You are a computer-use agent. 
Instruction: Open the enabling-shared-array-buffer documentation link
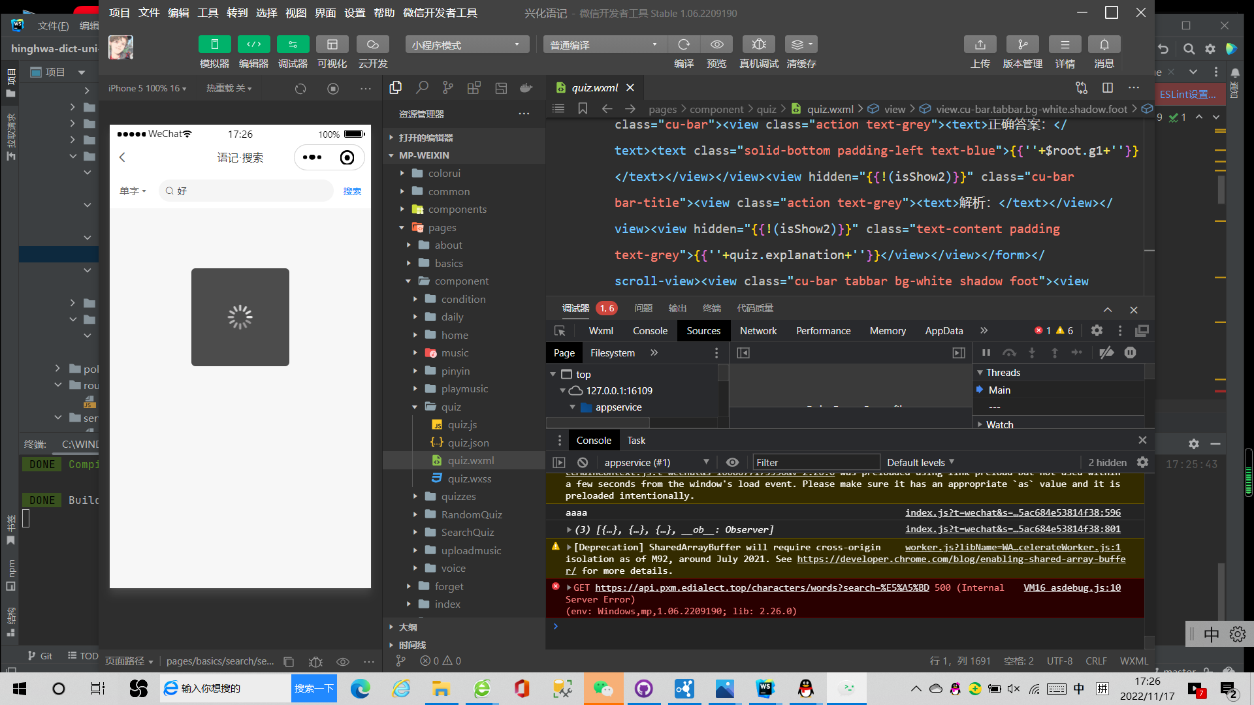pyautogui.click(x=961, y=559)
